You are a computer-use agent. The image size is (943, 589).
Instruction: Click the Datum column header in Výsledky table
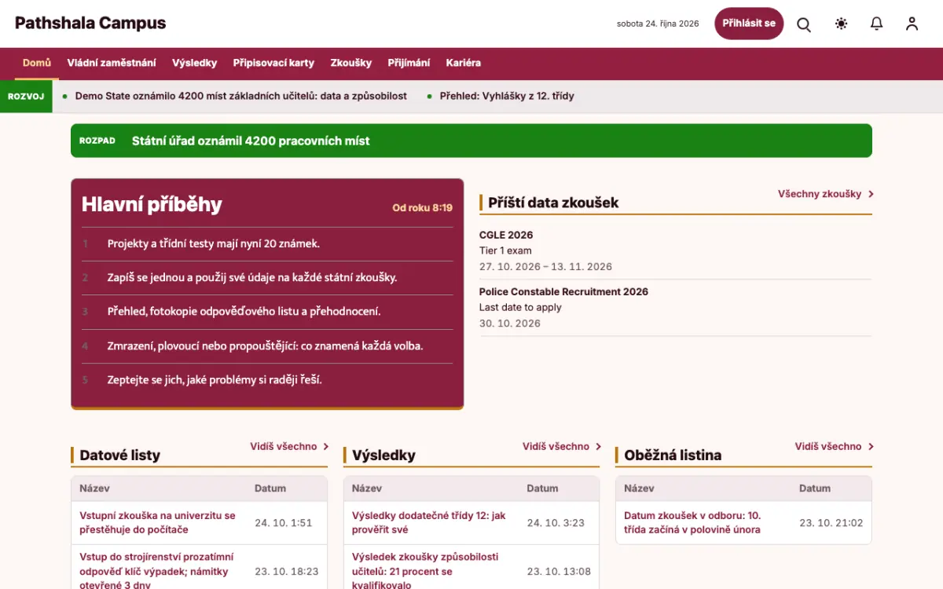point(542,488)
